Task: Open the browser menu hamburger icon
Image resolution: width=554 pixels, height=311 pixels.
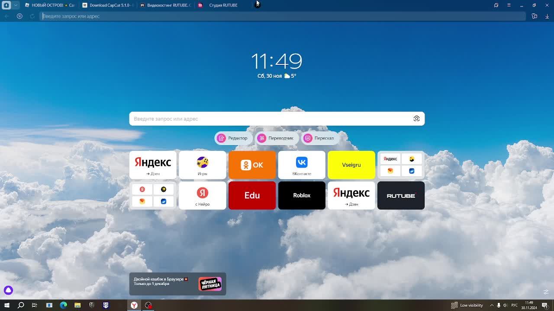Action: point(509,5)
